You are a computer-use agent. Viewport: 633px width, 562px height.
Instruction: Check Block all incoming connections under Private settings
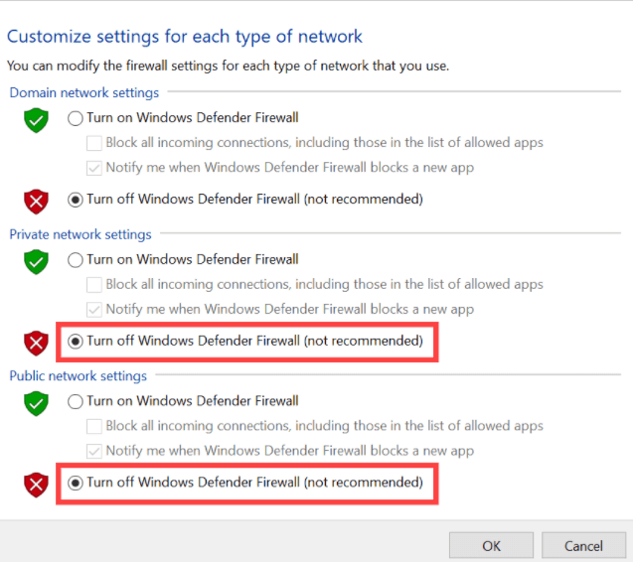coord(94,285)
